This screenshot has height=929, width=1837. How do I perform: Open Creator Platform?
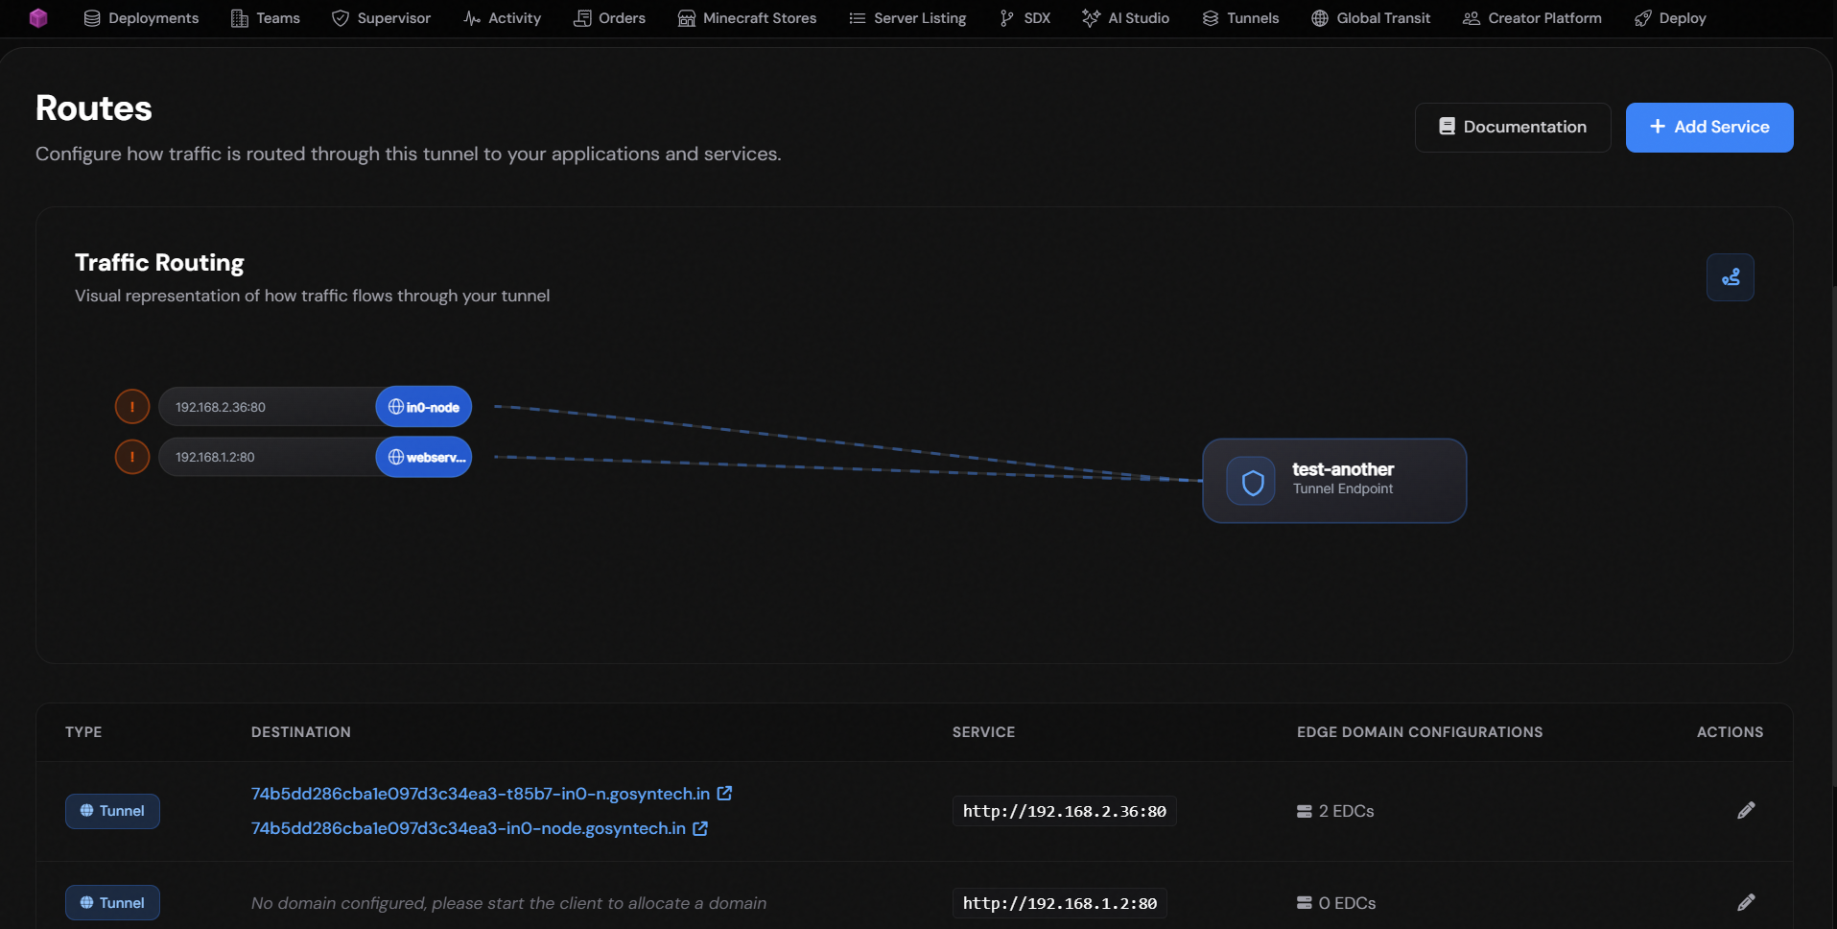pyautogui.click(x=1532, y=18)
